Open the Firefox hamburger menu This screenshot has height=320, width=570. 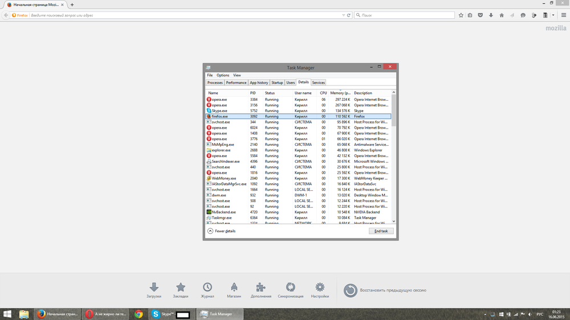click(x=564, y=15)
